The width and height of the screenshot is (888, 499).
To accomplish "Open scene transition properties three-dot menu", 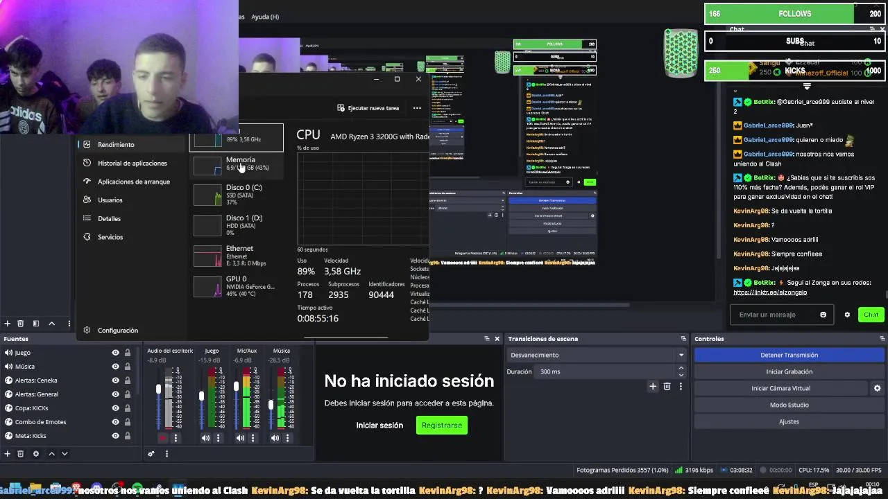I will pos(681,387).
